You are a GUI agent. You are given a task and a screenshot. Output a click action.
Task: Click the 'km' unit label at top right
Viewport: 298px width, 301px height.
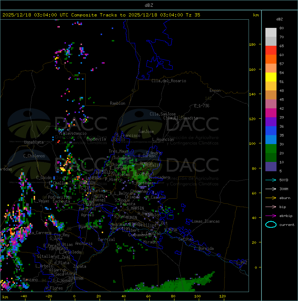[256, 15]
